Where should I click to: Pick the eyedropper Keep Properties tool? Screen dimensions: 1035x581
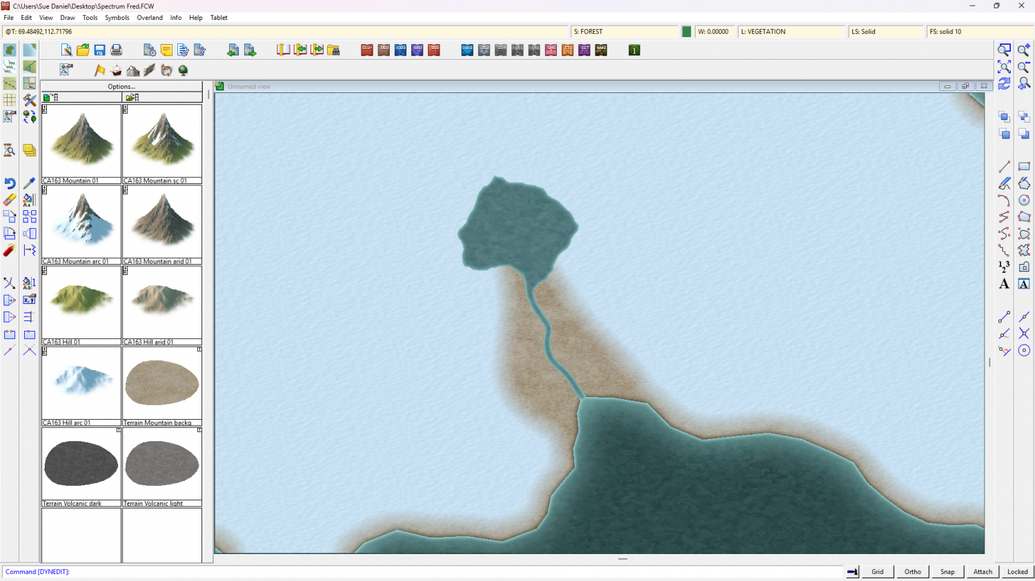29,183
